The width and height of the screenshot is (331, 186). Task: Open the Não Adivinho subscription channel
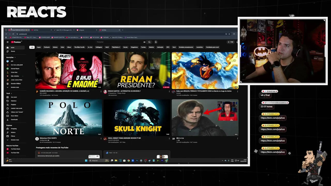tap(16, 76)
